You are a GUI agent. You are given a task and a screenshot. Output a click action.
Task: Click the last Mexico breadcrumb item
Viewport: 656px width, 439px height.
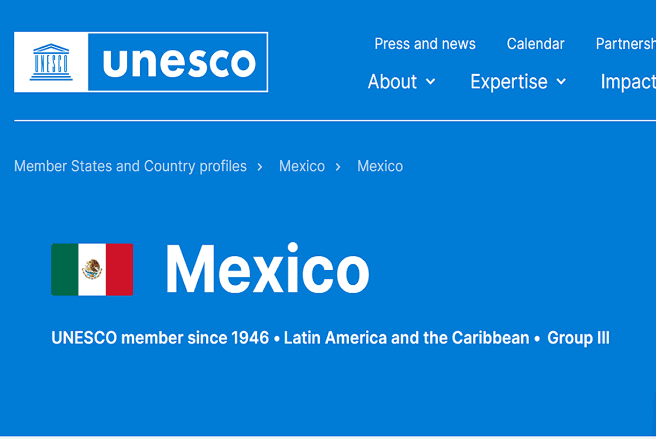380,166
